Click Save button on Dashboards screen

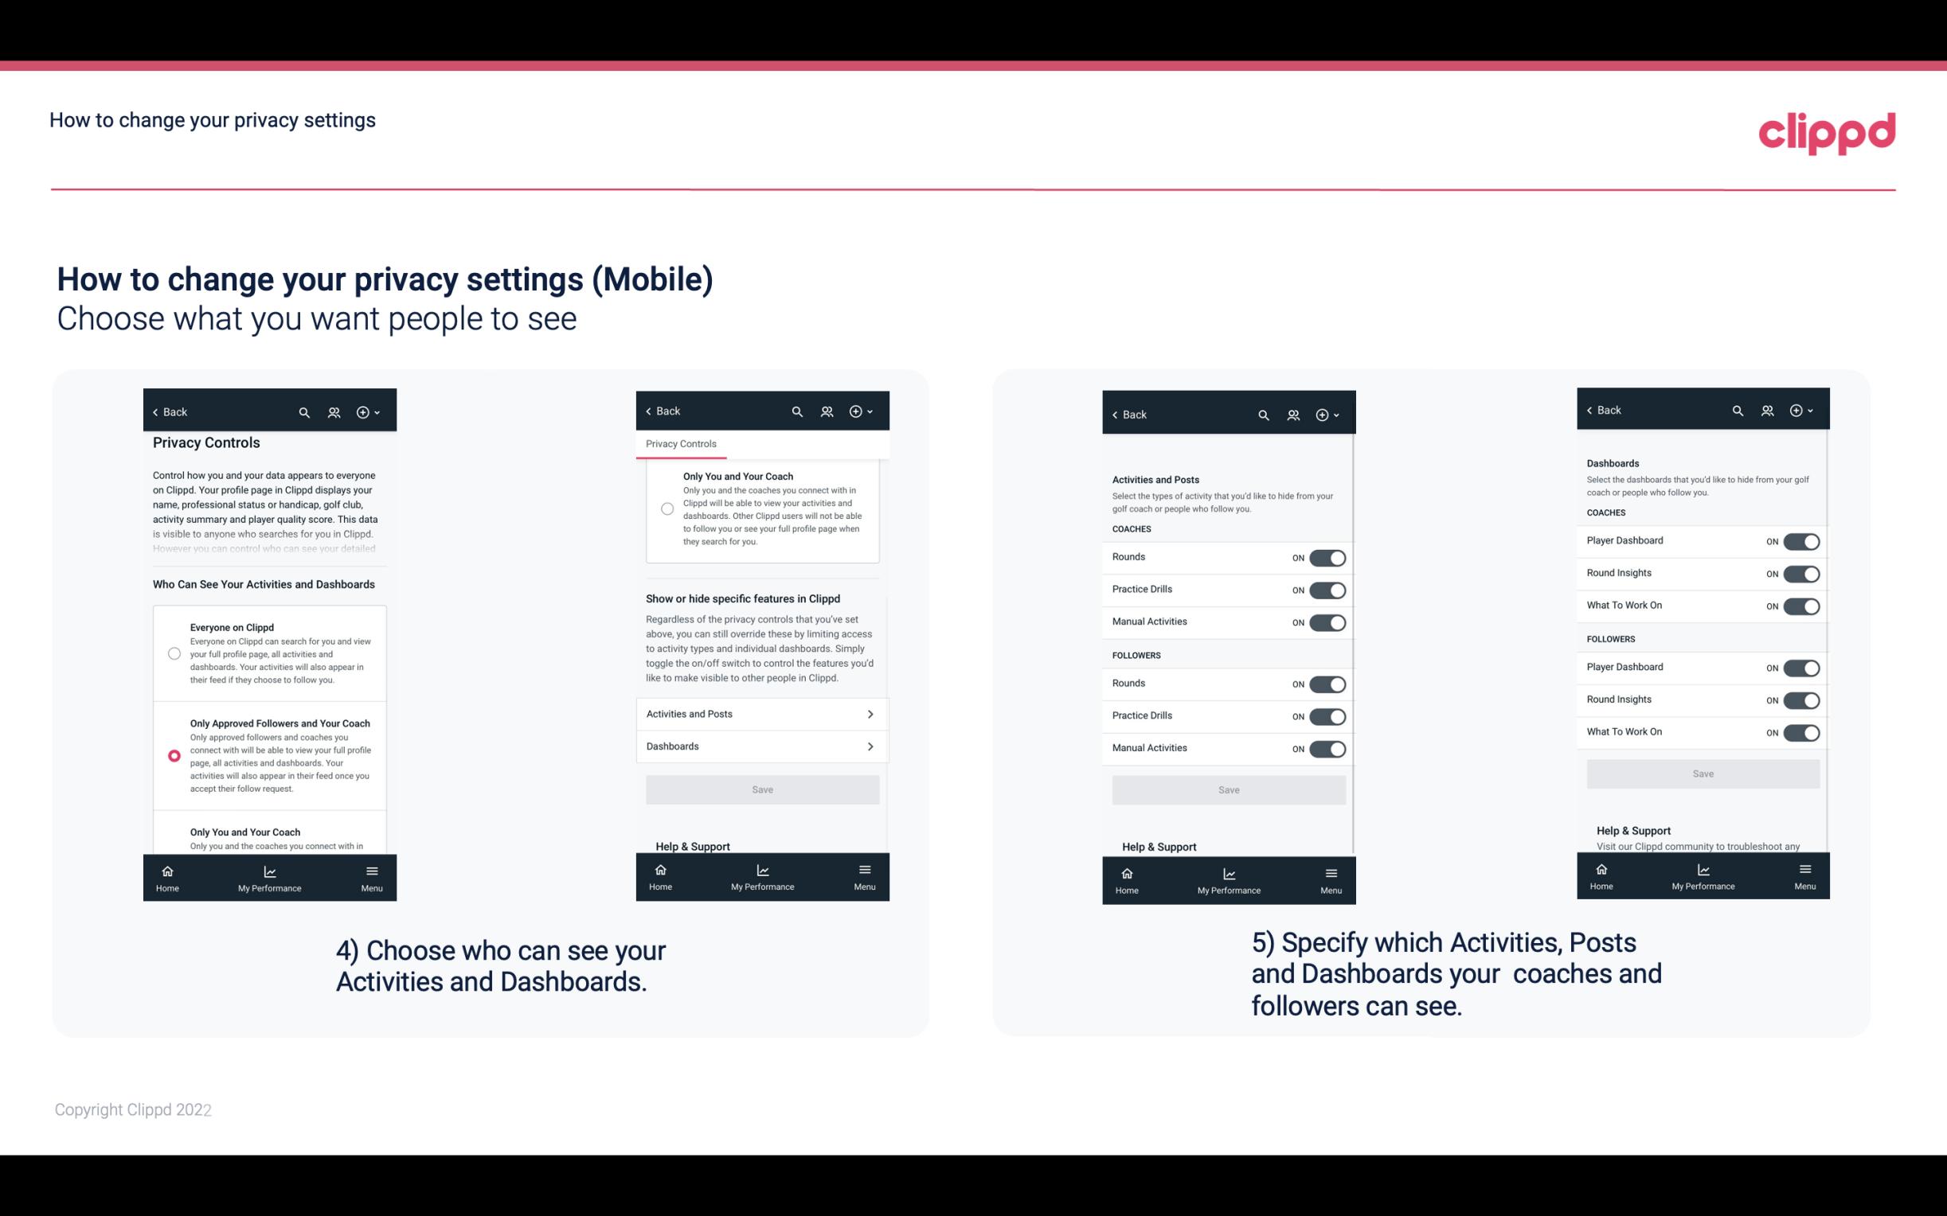click(1703, 774)
